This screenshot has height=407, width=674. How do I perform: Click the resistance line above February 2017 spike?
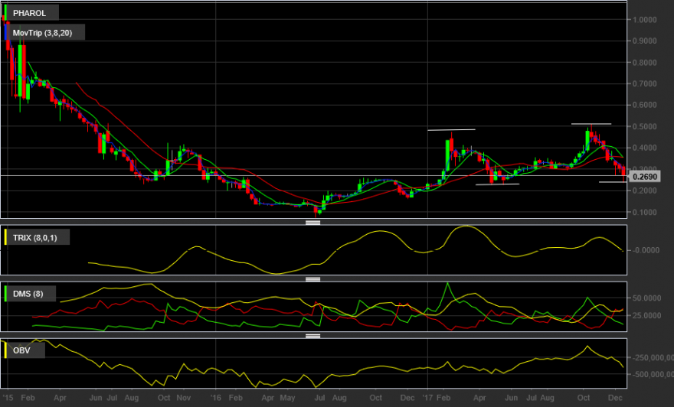click(x=451, y=129)
